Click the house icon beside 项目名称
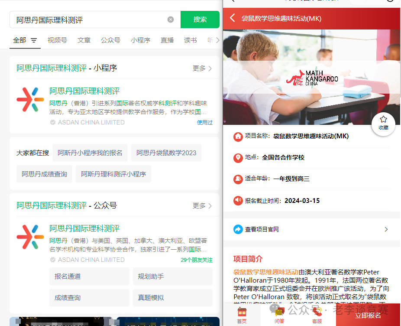The image size is (401, 326). pyautogui.click(x=238, y=136)
